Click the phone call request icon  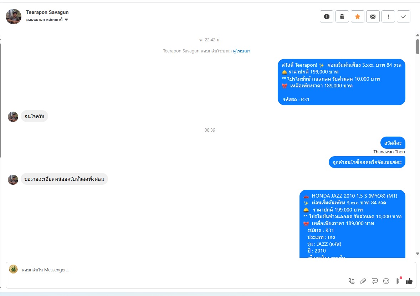coord(352,281)
